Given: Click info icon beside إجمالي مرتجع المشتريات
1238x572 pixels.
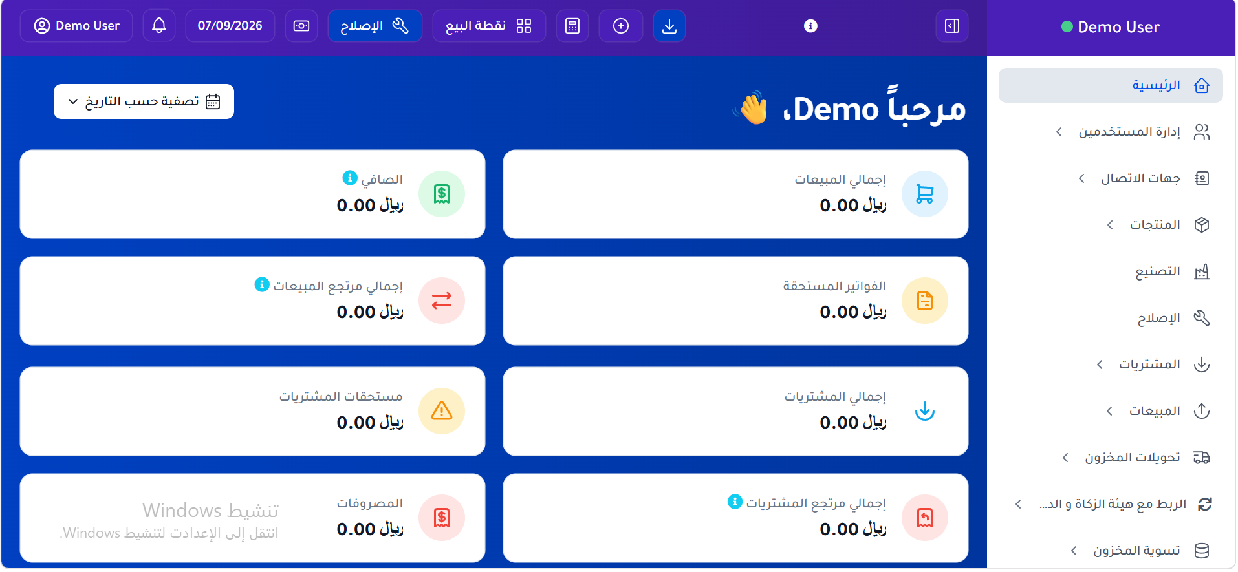Looking at the screenshot, I should (x=735, y=502).
